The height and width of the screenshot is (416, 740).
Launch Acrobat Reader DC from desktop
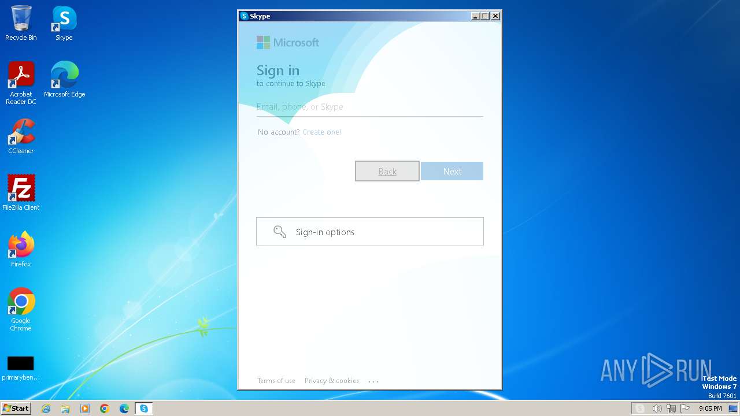tap(21, 83)
